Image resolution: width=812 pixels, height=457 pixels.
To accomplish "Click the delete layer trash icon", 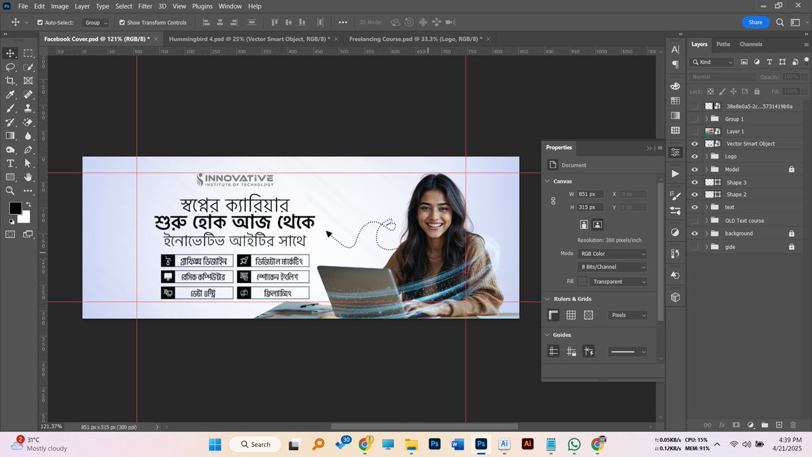I will [793, 425].
